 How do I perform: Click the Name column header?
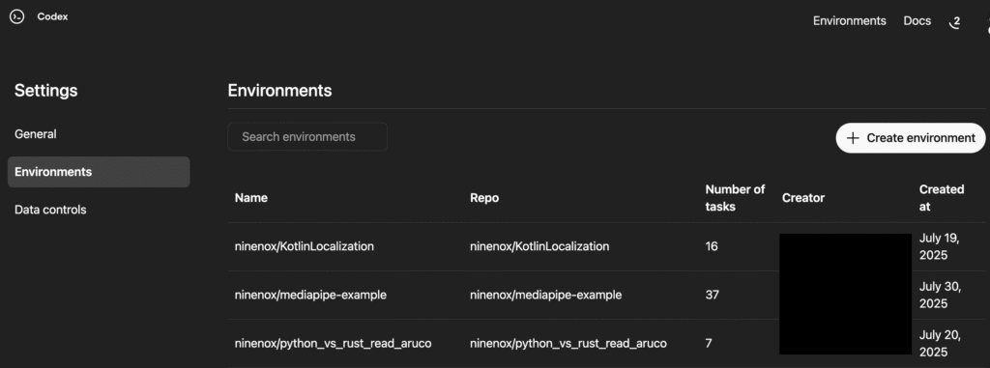point(251,198)
